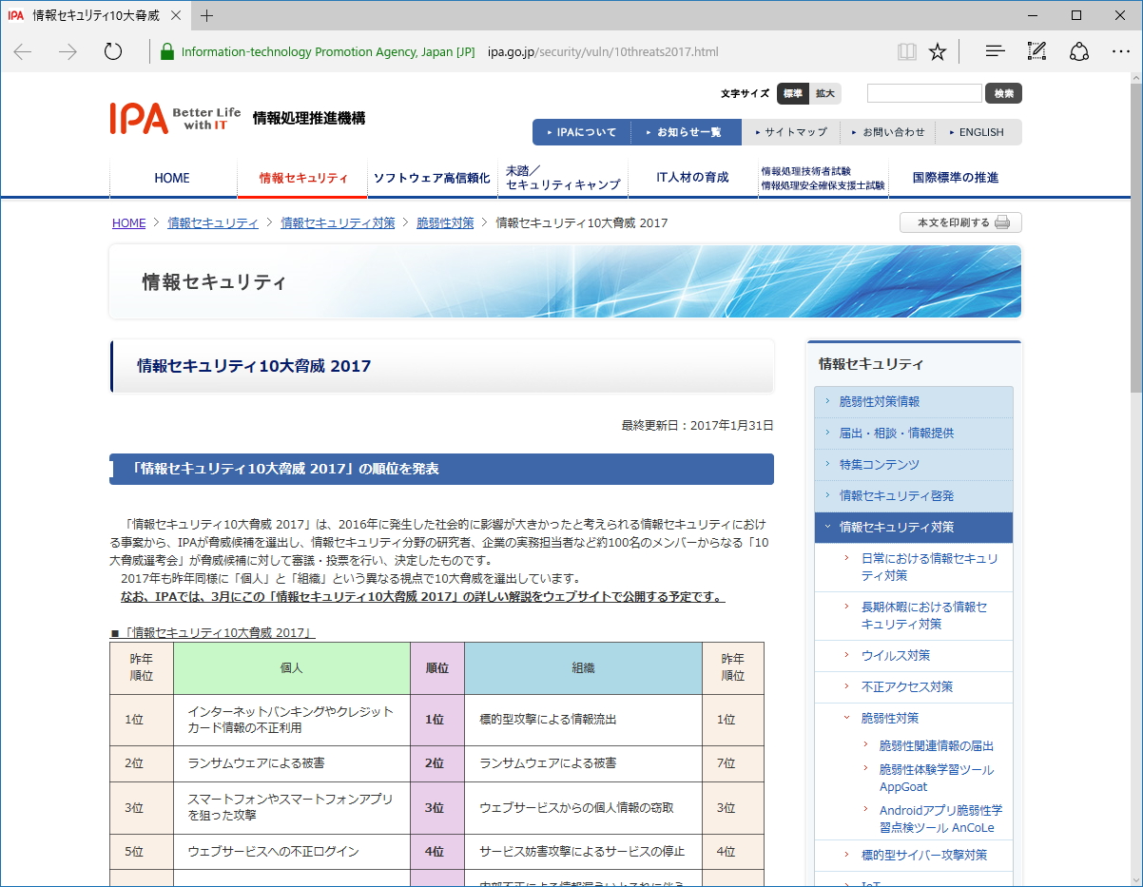The height and width of the screenshot is (887, 1143).
Task: Reload the page with the refresh icon
Action: [113, 51]
